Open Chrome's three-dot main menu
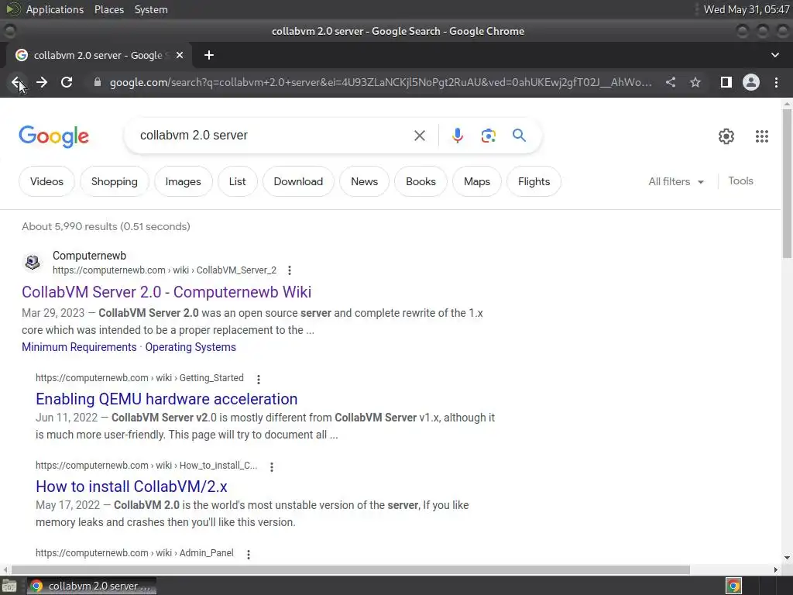Image resolution: width=793 pixels, height=595 pixels. coord(776,82)
